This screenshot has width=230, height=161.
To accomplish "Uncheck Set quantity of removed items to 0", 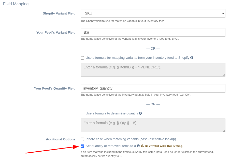I will 82,146.
